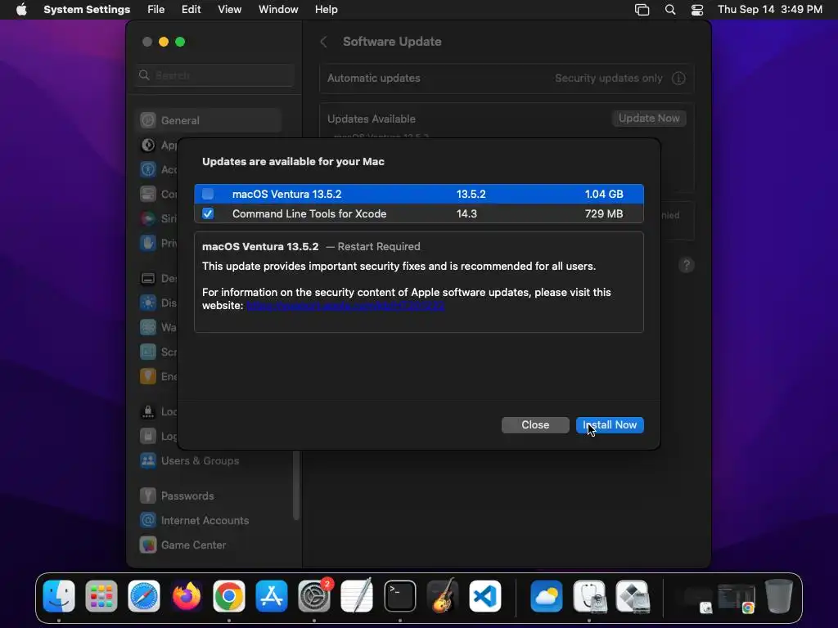Open the Help menu
This screenshot has height=628, width=838.
326,10
